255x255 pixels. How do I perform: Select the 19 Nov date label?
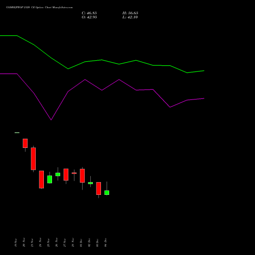click(x=16, y=243)
